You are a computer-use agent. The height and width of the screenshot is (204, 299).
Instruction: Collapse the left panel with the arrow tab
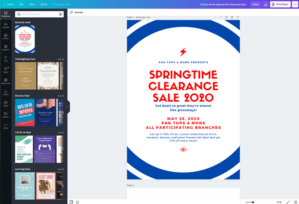(68, 107)
